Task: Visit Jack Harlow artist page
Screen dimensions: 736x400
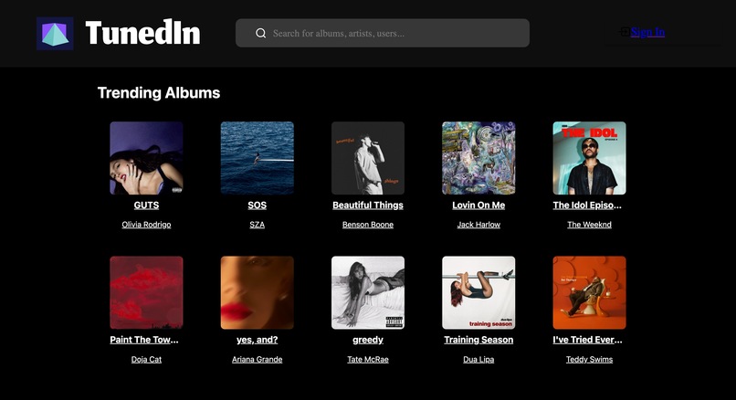Action: click(478, 225)
